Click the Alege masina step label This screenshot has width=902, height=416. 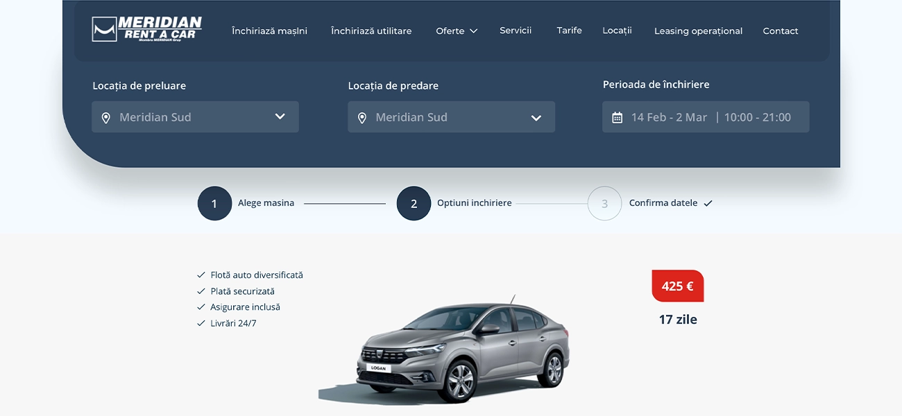click(x=266, y=203)
